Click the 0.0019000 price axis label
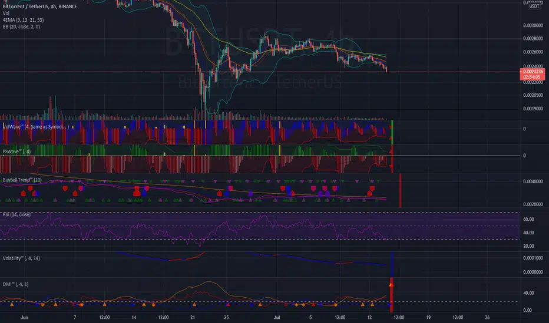This screenshot has width=549, height=323. pos(533,109)
